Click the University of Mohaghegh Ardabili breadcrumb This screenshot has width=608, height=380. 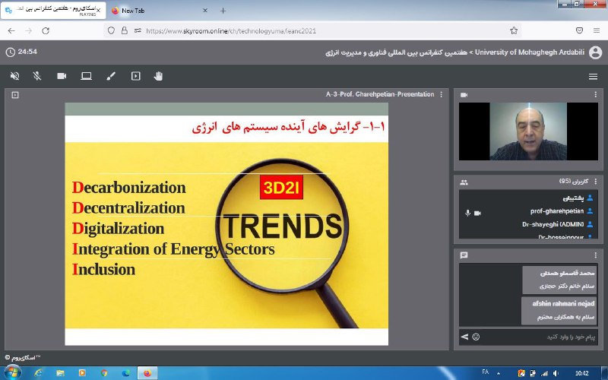(x=529, y=52)
